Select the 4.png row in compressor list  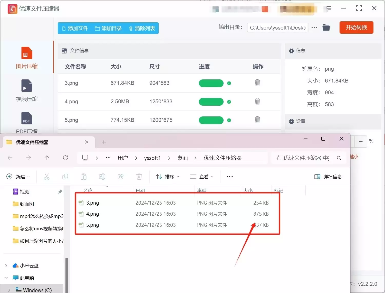tap(169, 102)
